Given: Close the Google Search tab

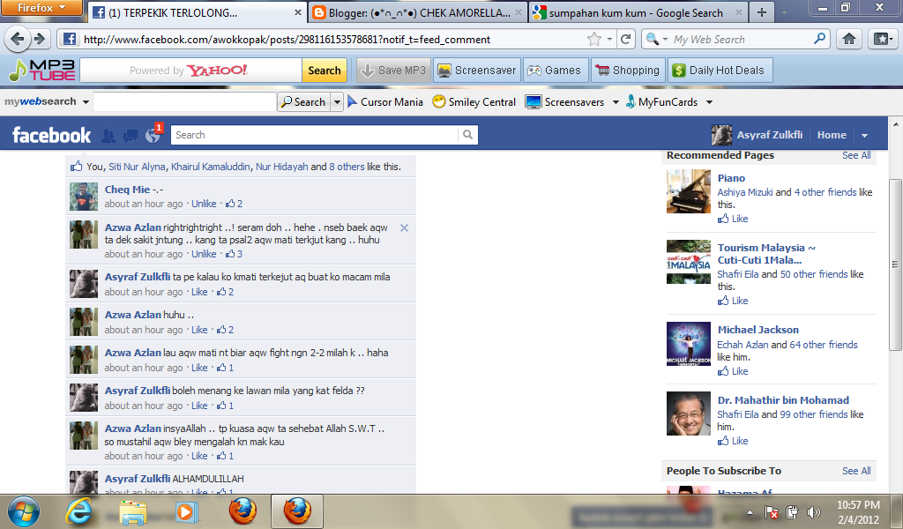Looking at the screenshot, I should click(x=738, y=12).
